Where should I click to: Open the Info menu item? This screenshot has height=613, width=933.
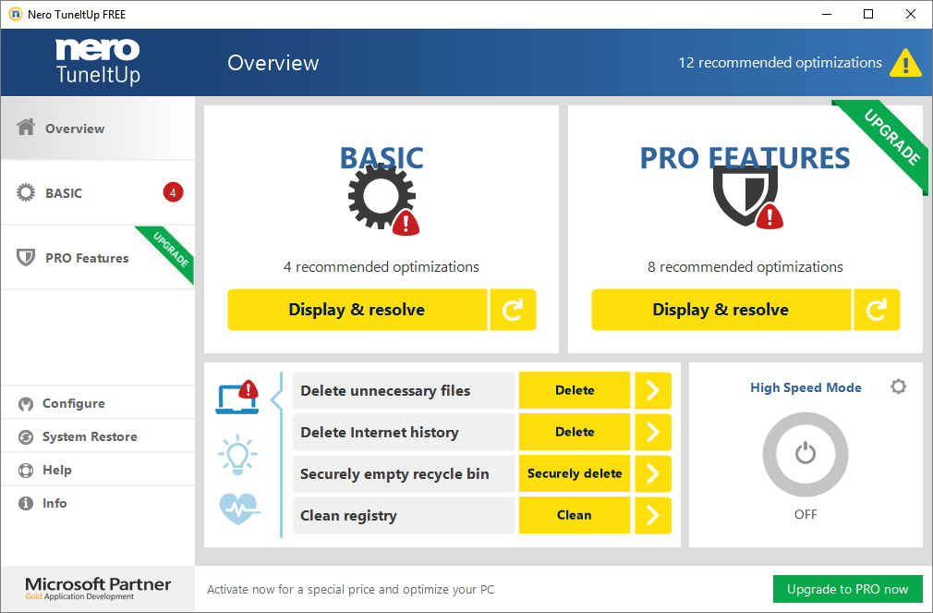click(x=98, y=503)
